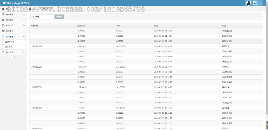Screen dimensions: 268x130
Task: Click the file icon for 权限管理
Action: 3,36
